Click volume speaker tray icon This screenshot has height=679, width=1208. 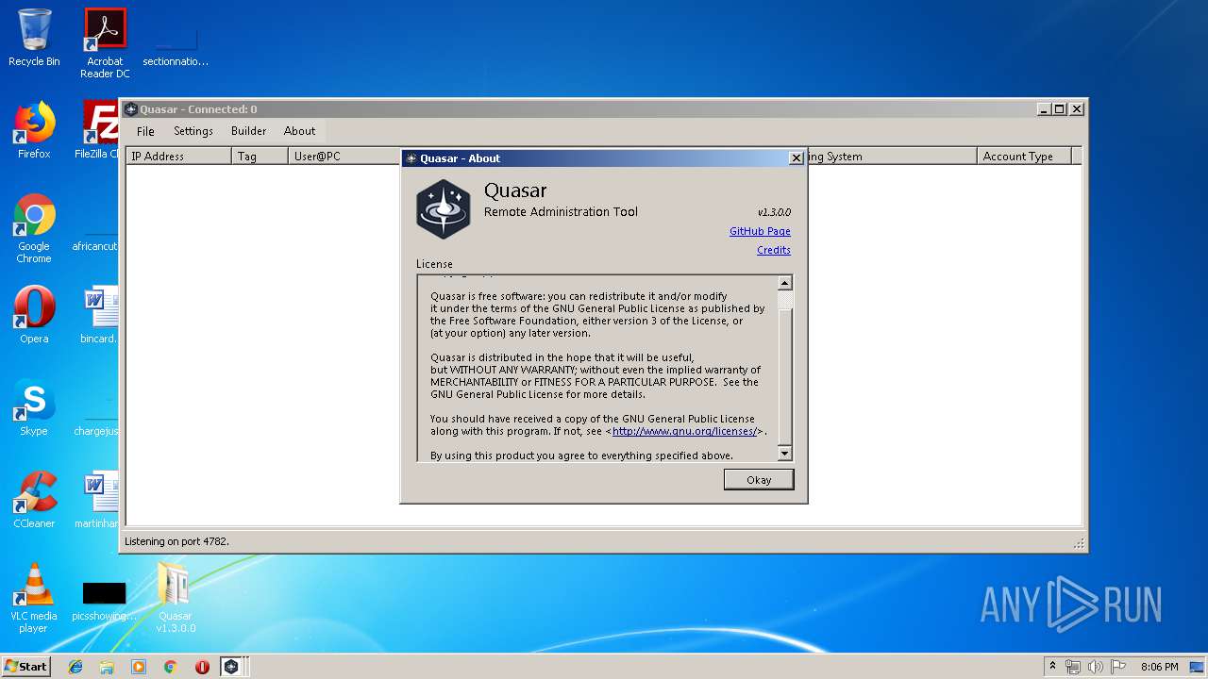pyautogui.click(x=1096, y=667)
